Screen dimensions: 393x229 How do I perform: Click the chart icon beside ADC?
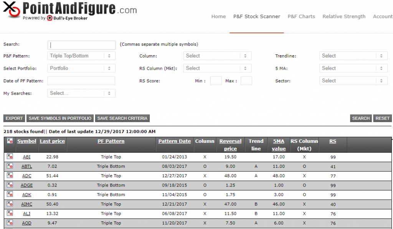tap(9, 175)
